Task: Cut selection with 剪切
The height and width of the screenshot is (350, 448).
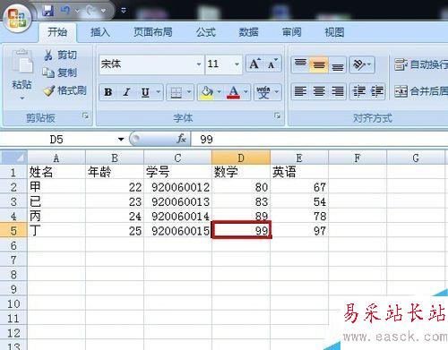Action: (x=60, y=55)
